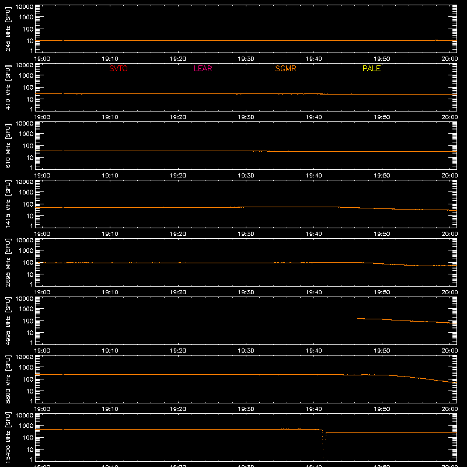
Task: Select the 245 MHz [SFU] axis label
Action: (8, 29)
